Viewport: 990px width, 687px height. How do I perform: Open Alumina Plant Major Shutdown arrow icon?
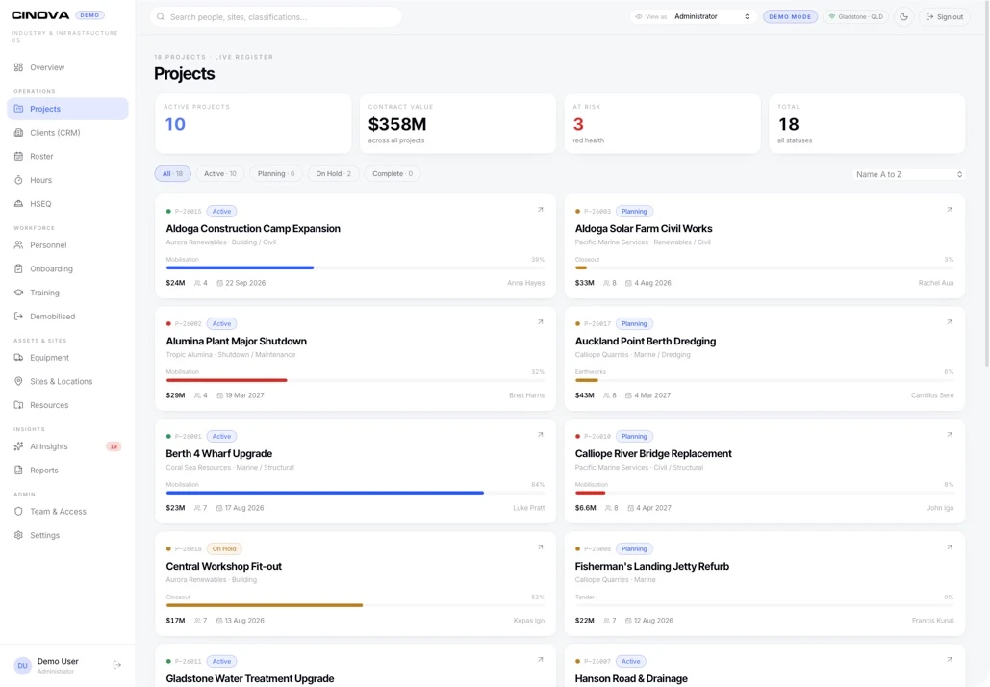tap(541, 322)
